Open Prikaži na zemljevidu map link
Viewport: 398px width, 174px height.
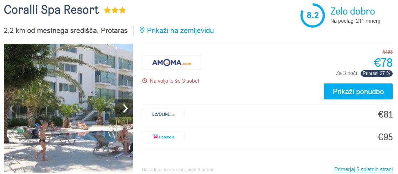click(180, 31)
